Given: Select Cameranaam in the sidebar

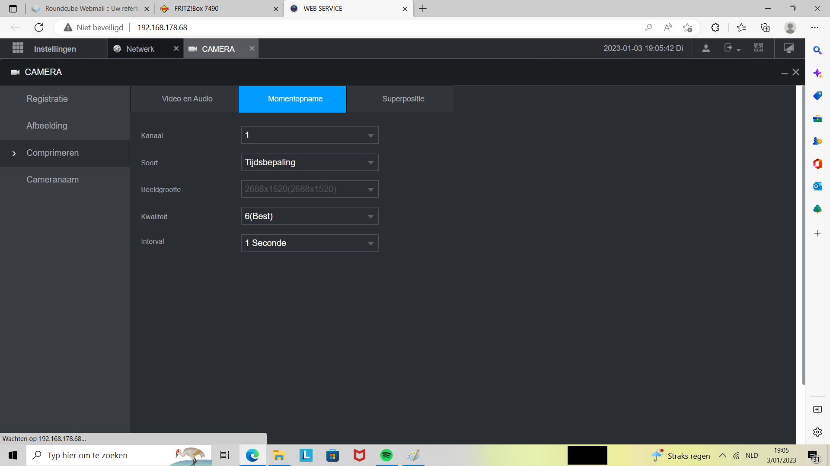Looking at the screenshot, I should click(52, 179).
